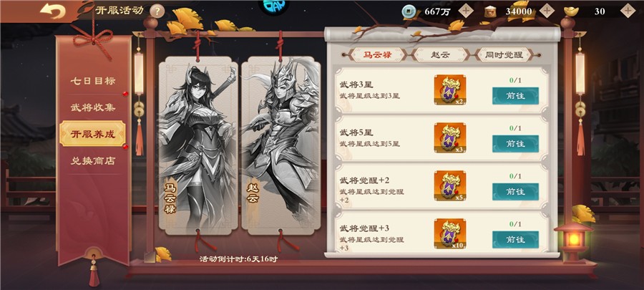This screenshot has height=290, width=644.
Task: Click the gold ingot currency icon
Action: tap(571, 11)
